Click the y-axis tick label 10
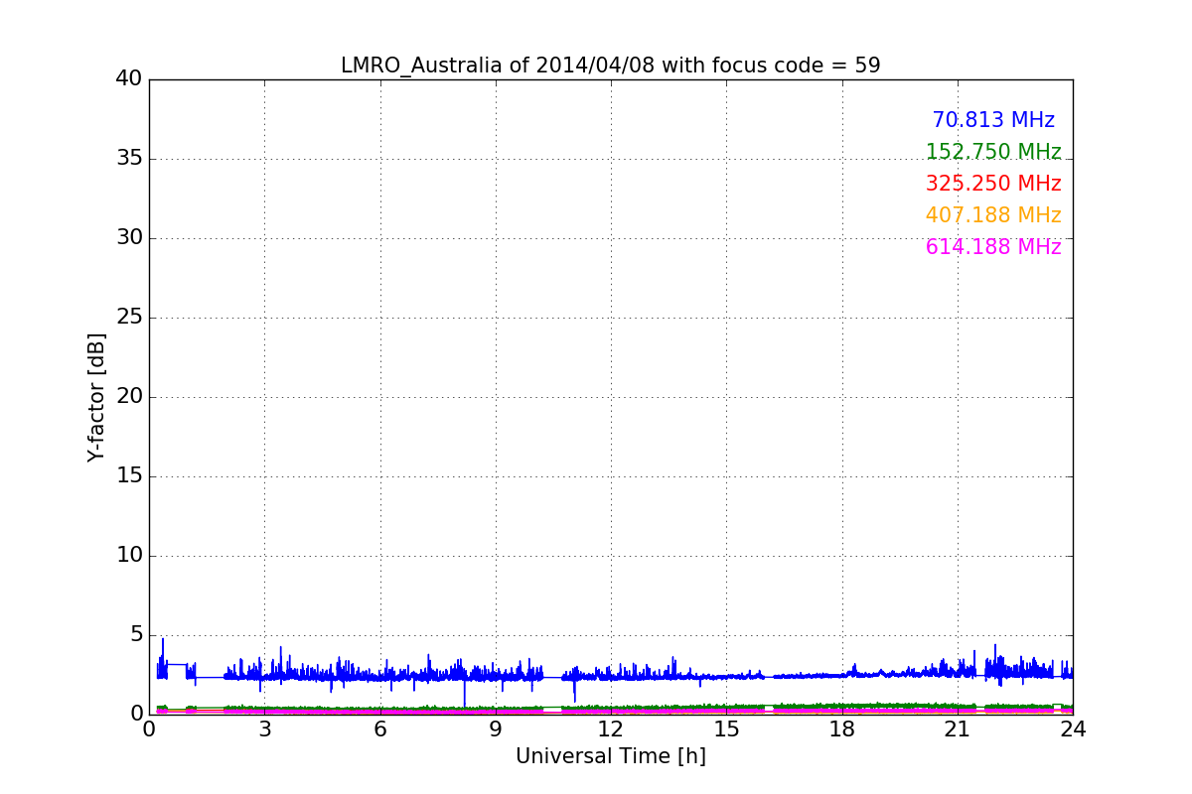 tap(129, 556)
